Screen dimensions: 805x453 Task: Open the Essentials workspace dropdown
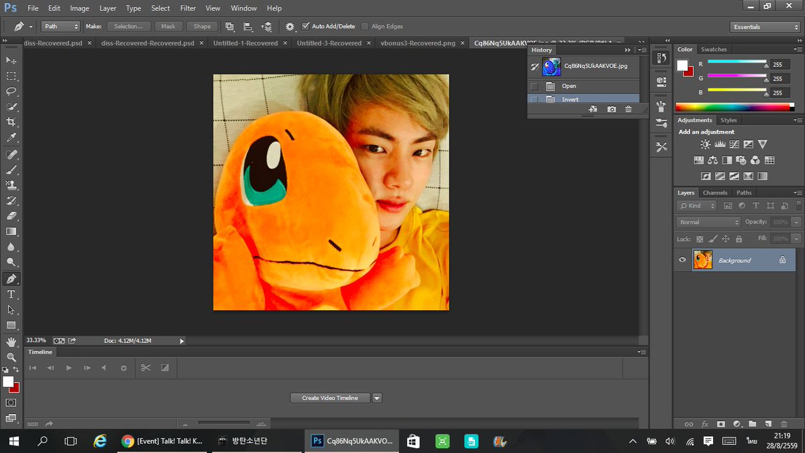pyautogui.click(x=765, y=27)
